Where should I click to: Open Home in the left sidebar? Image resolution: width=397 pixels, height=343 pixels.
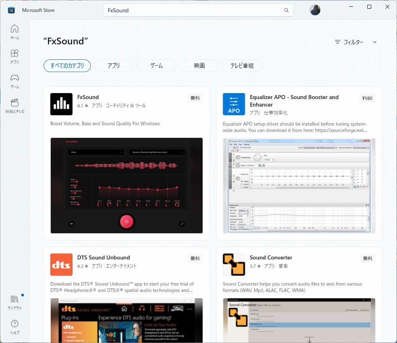15,32
